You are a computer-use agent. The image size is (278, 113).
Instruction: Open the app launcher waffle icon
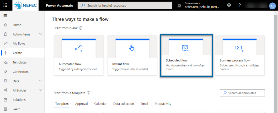pos(5,5)
